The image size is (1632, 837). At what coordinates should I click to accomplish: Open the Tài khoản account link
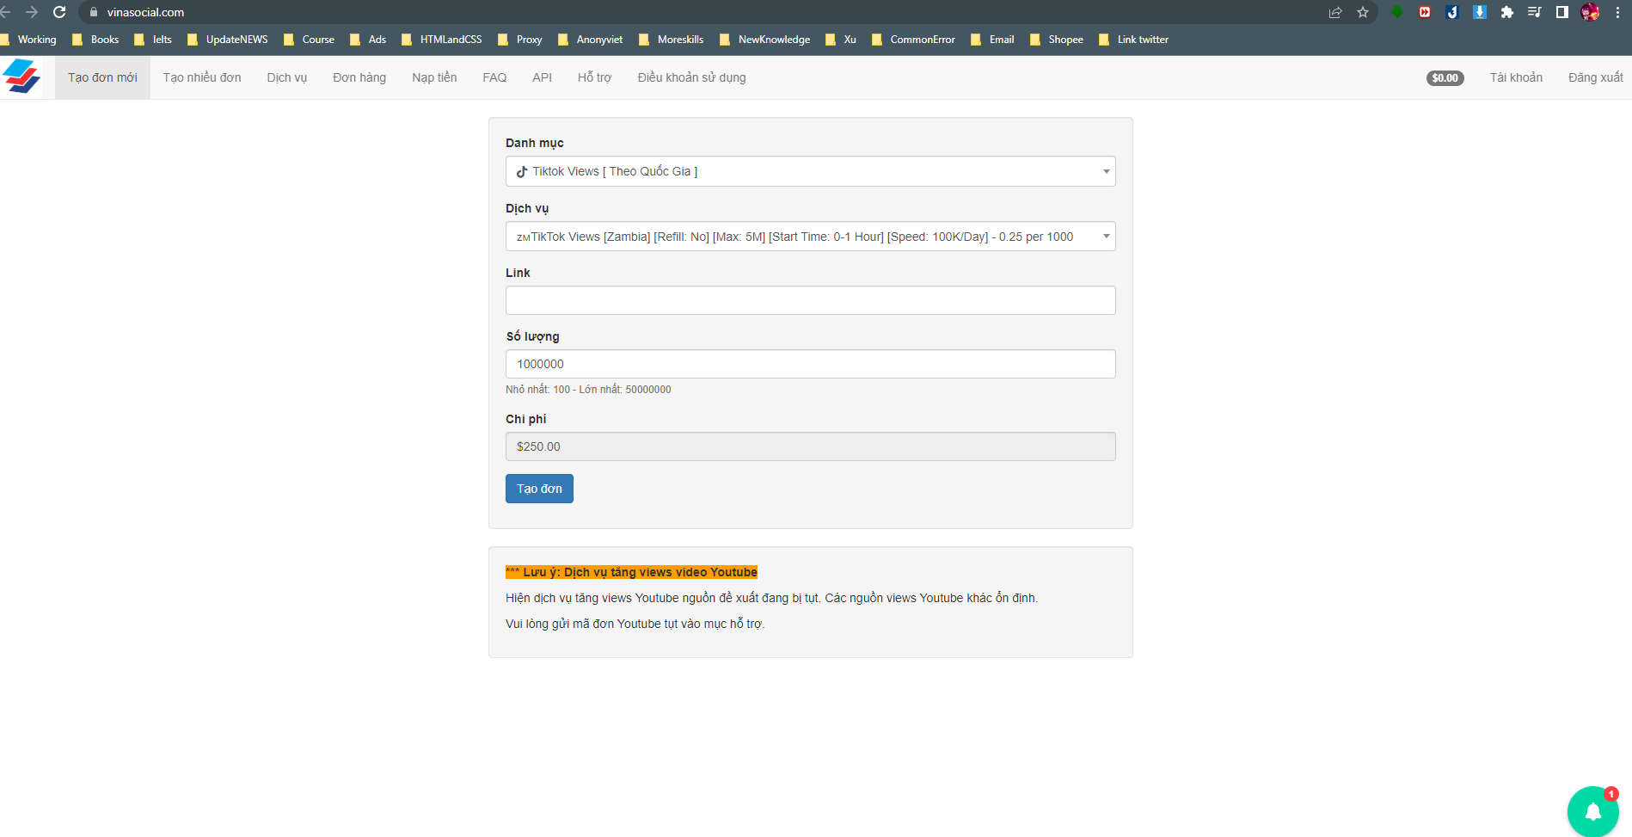pos(1516,77)
